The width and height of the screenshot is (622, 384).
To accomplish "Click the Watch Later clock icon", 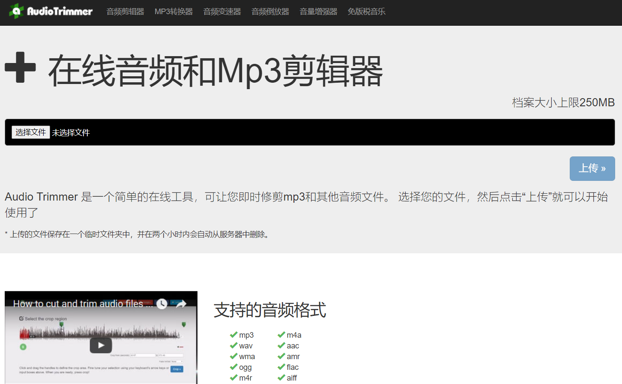I will 161,304.
